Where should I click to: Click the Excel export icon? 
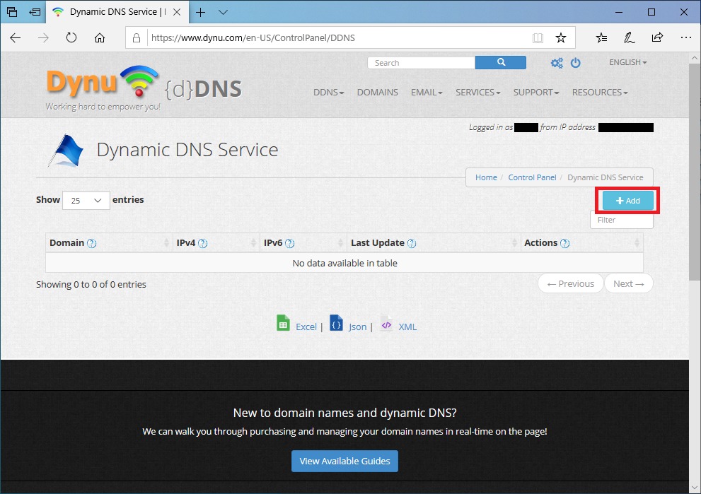point(283,323)
